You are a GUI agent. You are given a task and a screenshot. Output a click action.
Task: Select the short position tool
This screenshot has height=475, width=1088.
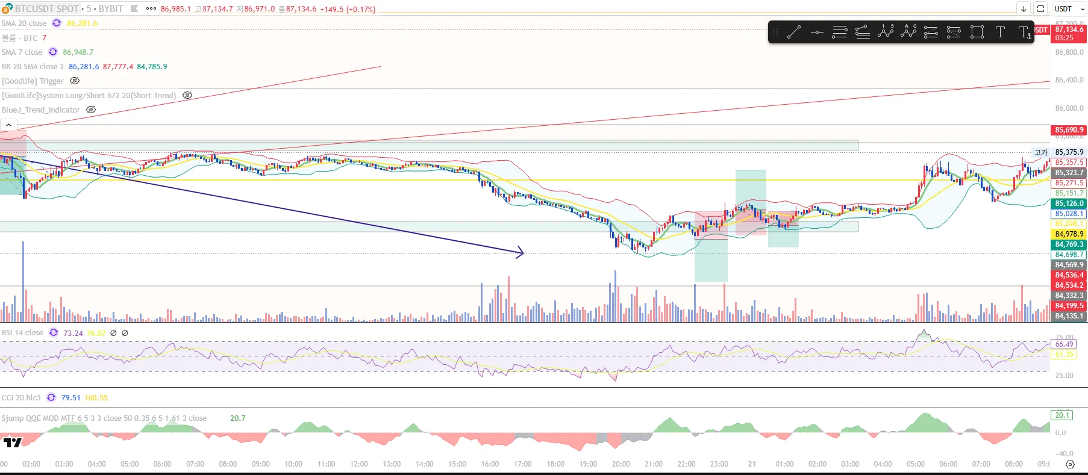[954, 32]
